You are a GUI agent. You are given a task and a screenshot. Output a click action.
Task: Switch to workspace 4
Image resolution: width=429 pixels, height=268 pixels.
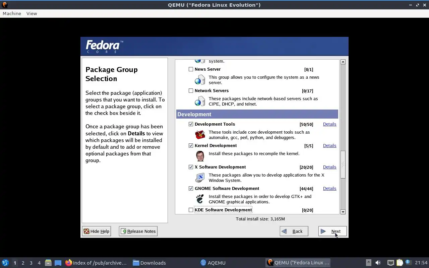pyautogui.click(x=39, y=263)
